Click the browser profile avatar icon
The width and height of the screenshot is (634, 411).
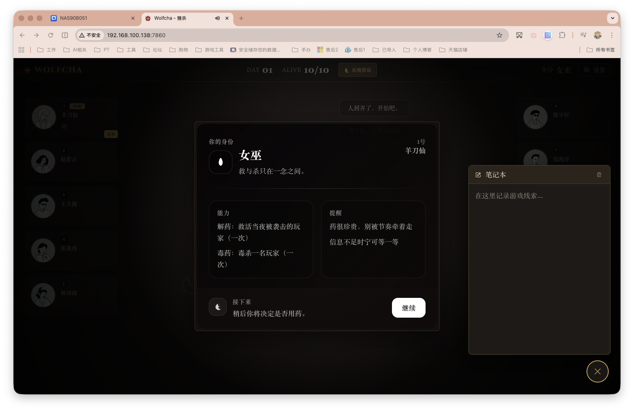tap(597, 35)
